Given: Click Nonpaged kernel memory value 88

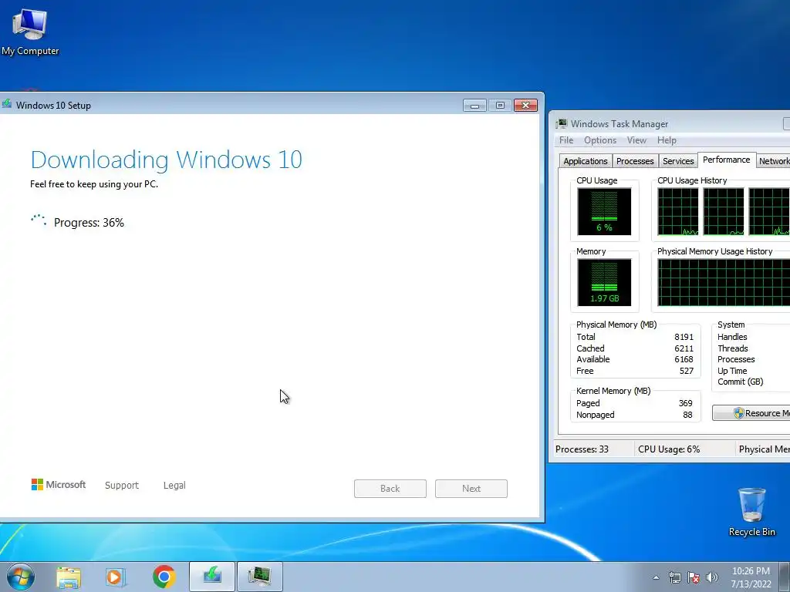Looking at the screenshot, I should pyautogui.click(x=687, y=415).
